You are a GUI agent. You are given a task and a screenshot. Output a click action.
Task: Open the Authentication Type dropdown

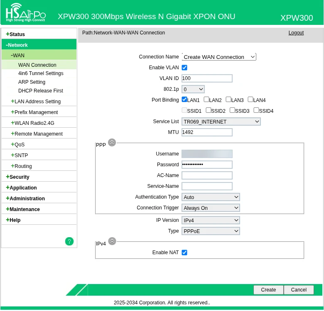point(211,197)
